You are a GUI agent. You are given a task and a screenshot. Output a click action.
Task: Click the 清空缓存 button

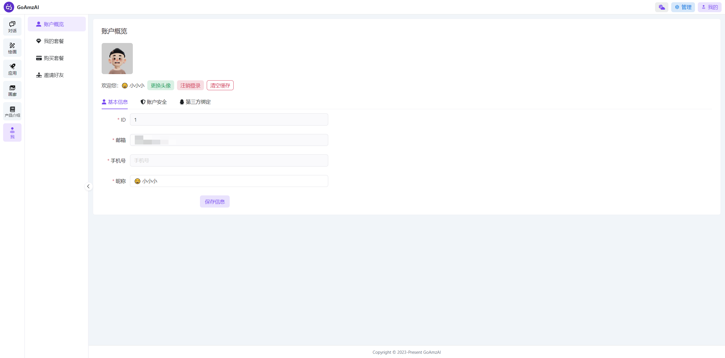(220, 85)
